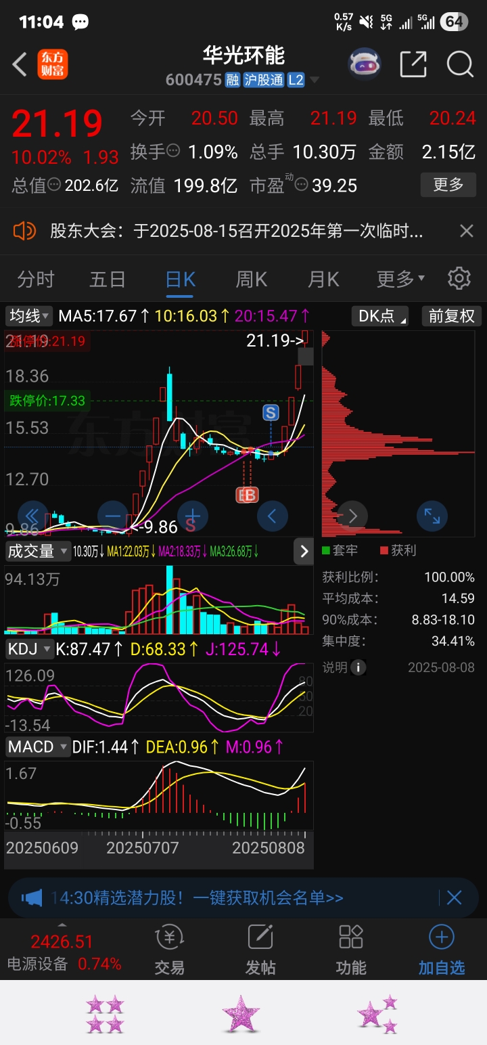Expand stock title dropdown arrow
Viewport: 487px width, 1045px height.
[x=314, y=81]
